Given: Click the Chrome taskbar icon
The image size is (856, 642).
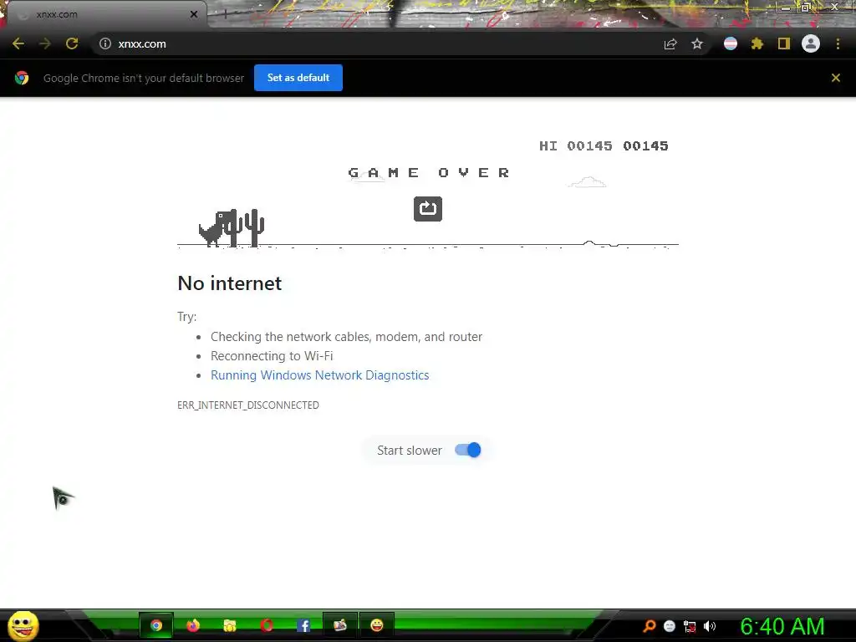Looking at the screenshot, I should pos(156,625).
